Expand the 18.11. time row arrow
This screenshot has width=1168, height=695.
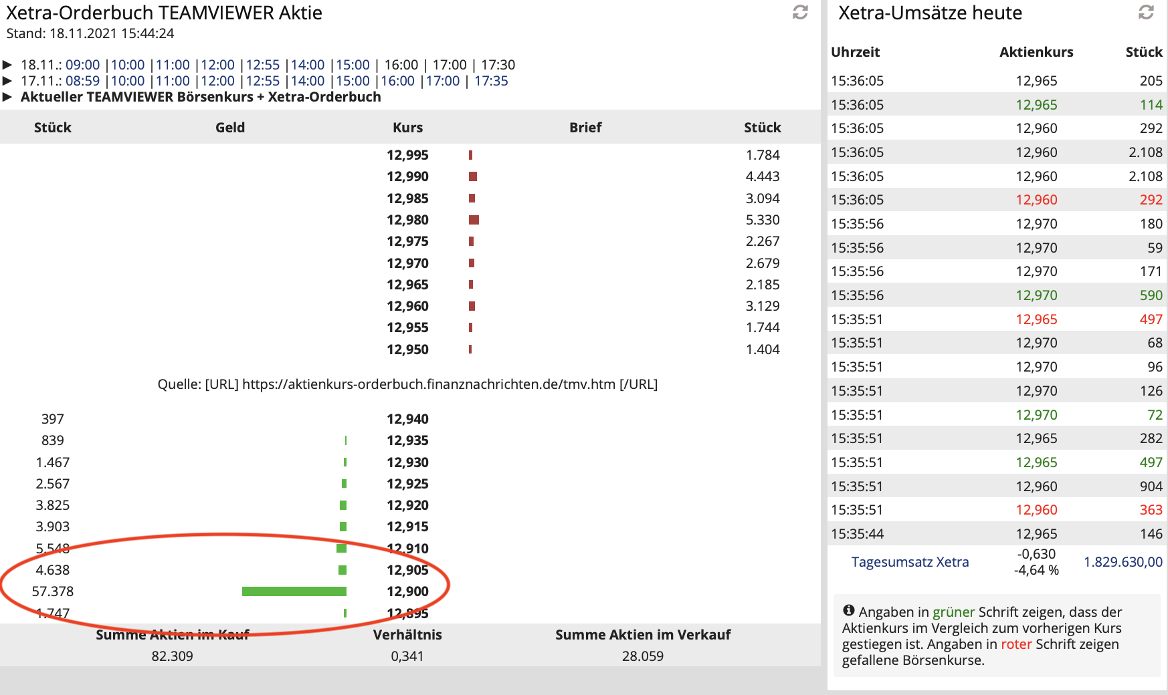coord(7,65)
